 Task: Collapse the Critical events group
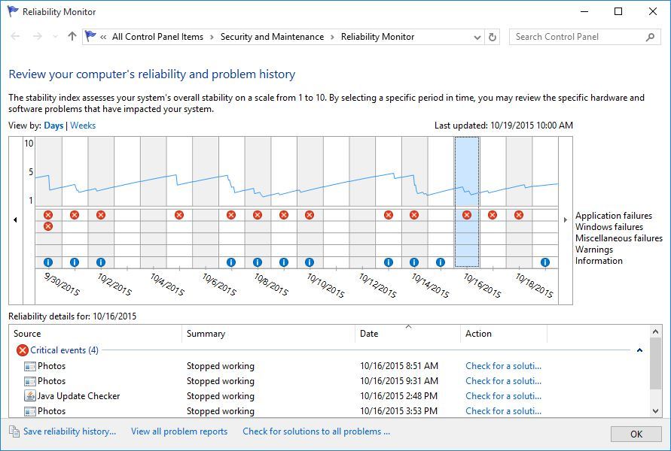point(639,350)
